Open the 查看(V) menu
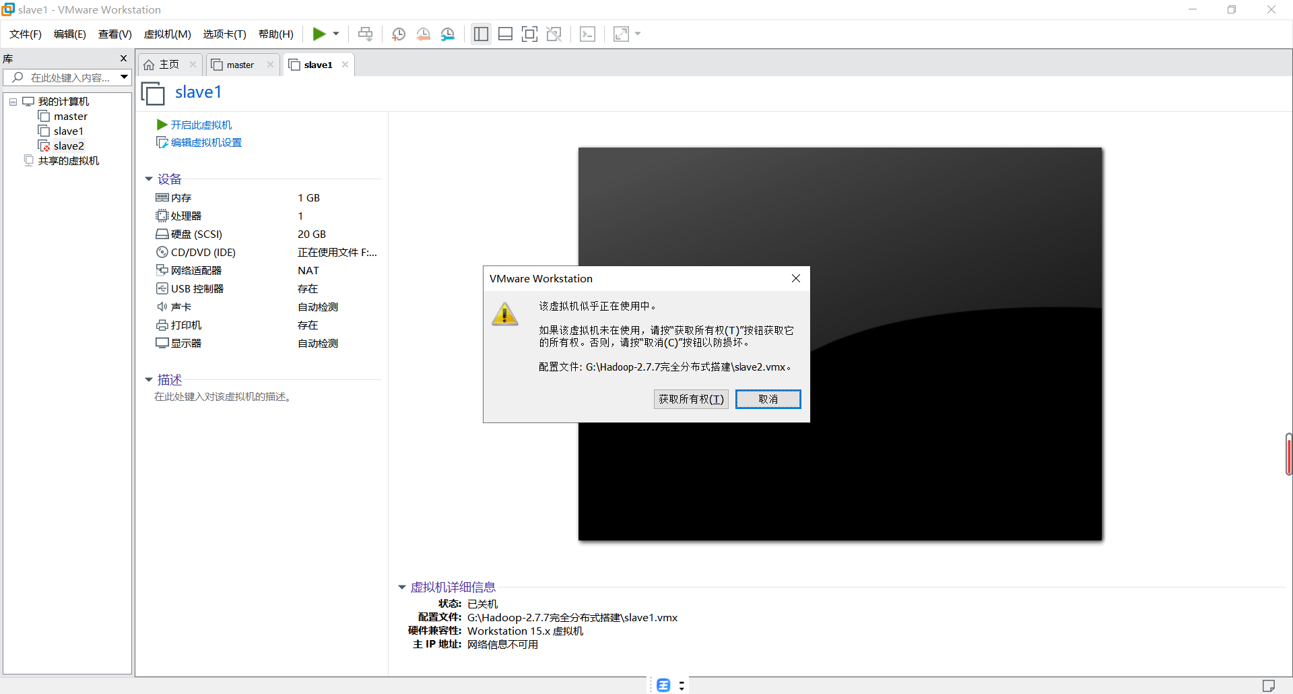The image size is (1293, 694). point(115,34)
